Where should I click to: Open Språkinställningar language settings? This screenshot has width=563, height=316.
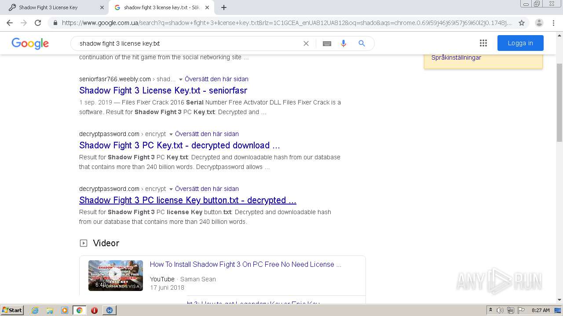[x=456, y=57]
